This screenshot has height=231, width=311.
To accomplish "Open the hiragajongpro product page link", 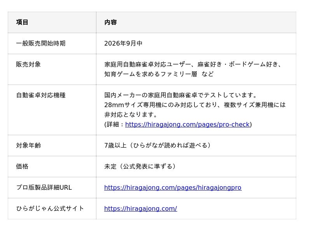I will pyautogui.click(x=173, y=187).
